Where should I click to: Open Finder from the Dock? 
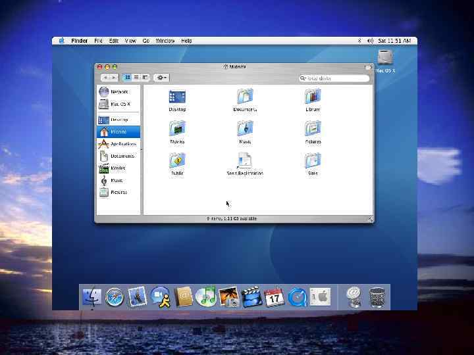point(92,297)
